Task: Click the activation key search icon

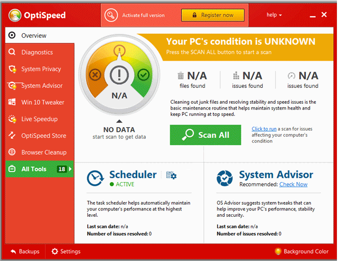Action: [x=111, y=15]
